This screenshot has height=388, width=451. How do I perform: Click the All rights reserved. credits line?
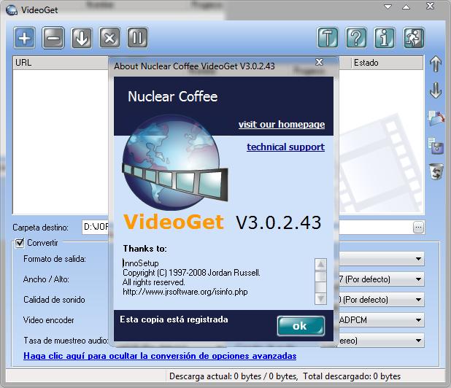tap(153, 282)
